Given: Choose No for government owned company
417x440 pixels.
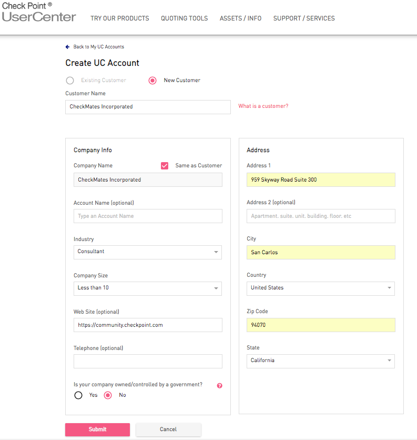Looking at the screenshot, I should 108,395.
